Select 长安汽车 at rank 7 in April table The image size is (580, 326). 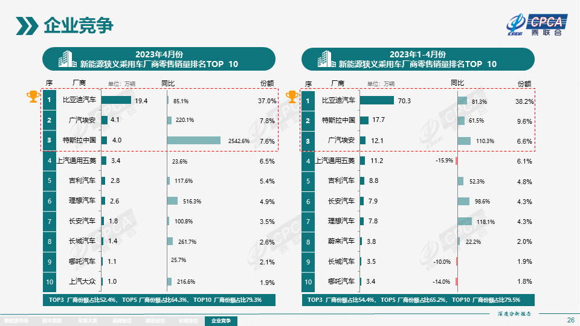(x=82, y=221)
